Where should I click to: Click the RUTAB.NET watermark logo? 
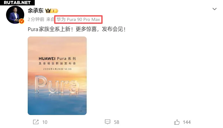click(x=17, y=3)
